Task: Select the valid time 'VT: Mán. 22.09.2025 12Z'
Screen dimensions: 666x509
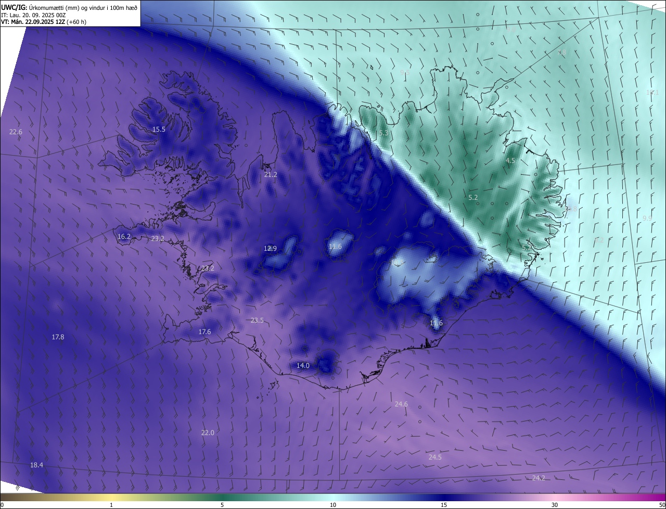Action: click(x=33, y=22)
